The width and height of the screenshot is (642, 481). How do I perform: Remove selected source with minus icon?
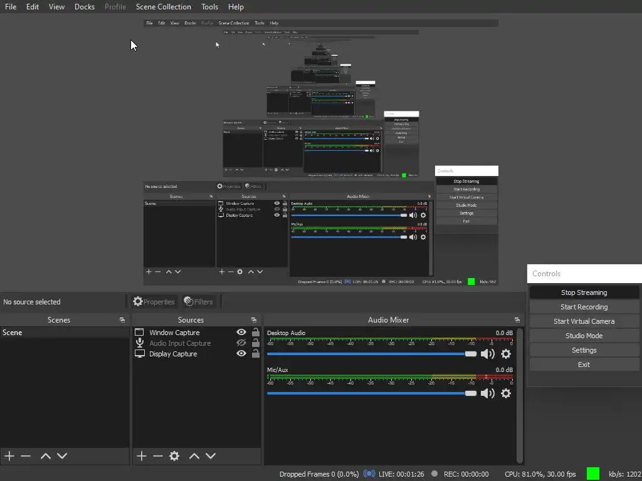point(158,456)
